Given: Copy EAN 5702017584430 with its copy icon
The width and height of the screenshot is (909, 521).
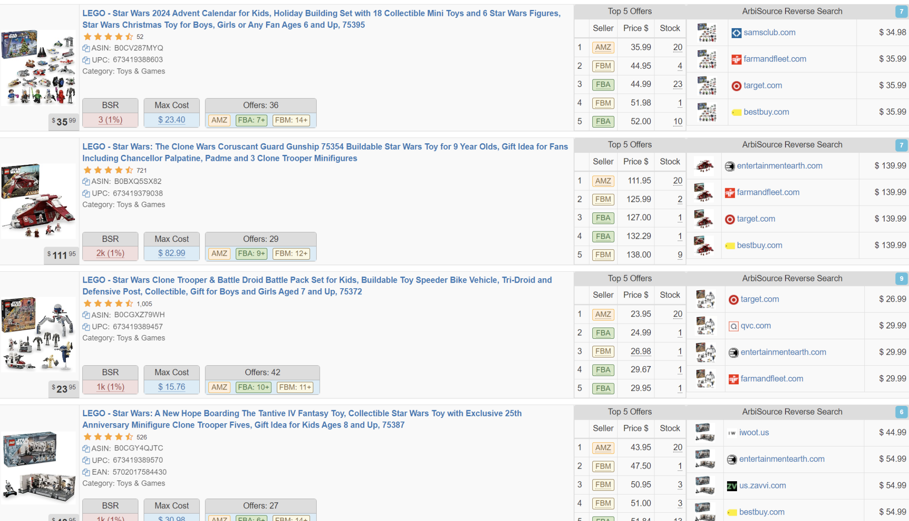Looking at the screenshot, I should 86,472.
